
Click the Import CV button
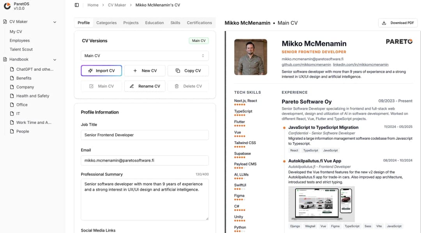(101, 71)
